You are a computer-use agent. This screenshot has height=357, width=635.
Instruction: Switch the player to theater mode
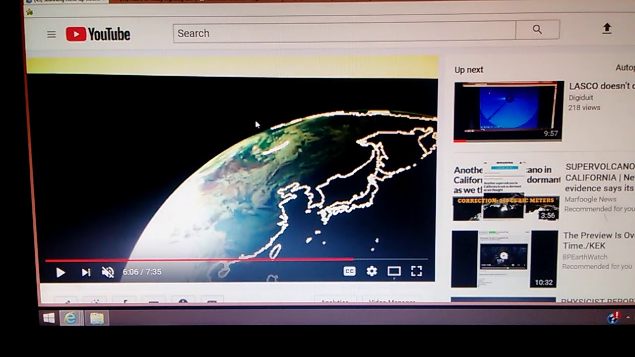point(394,271)
